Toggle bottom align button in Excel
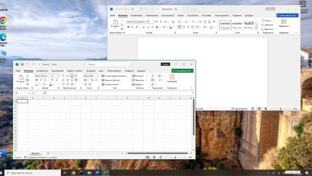 click(x=72, y=76)
